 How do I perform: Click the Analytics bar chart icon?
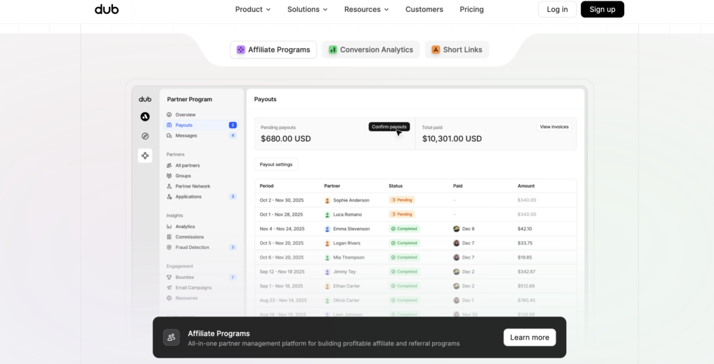[169, 227]
